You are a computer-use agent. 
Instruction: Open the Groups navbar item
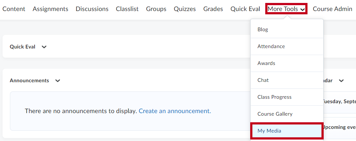pyautogui.click(x=156, y=9)
